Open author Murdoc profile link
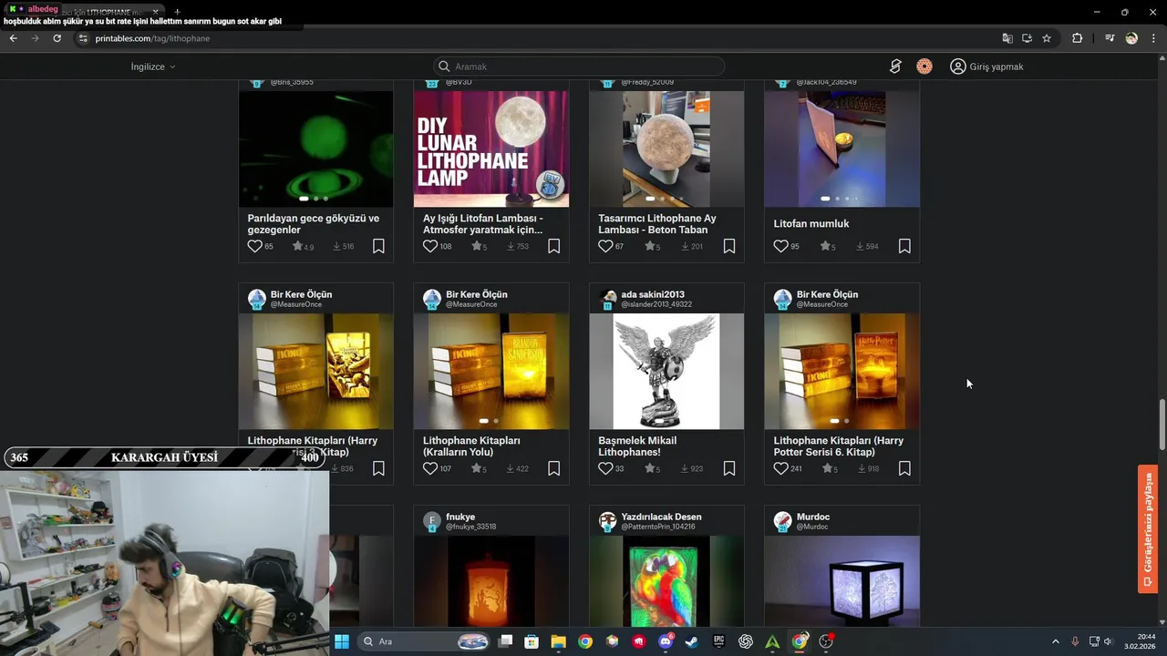The height and width of the screenshot is (656, 1167). pyautogui.click(x=813, y=517)
